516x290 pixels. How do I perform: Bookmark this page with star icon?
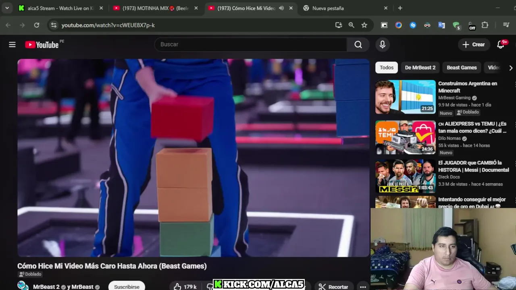(364, 25)
